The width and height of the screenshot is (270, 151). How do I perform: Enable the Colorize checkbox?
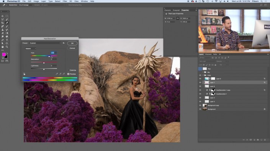point(68,70)
